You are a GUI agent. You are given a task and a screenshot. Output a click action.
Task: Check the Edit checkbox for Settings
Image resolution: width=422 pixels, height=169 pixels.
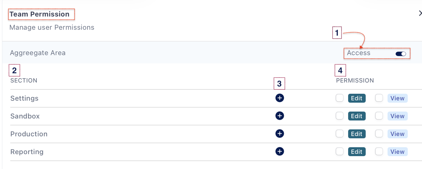tap(340, 98)
